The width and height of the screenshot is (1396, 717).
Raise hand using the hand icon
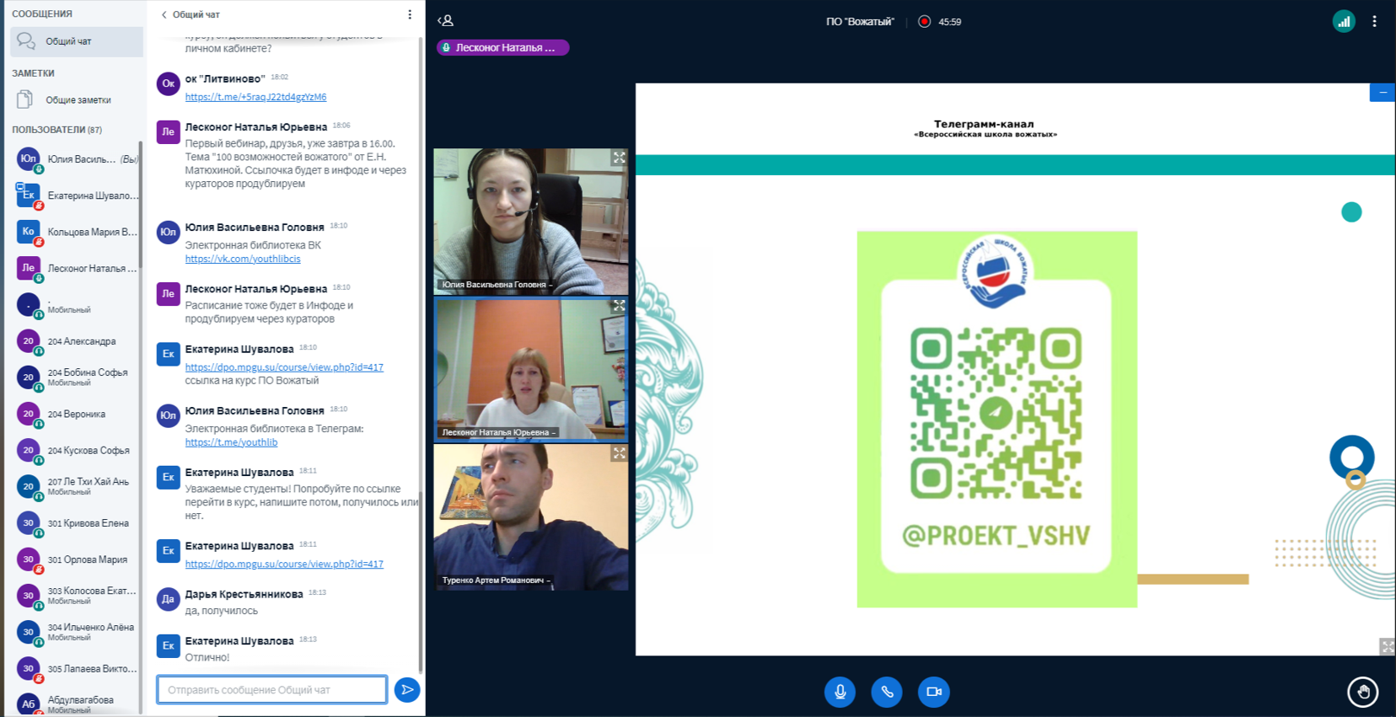(x=1362, y=693)
